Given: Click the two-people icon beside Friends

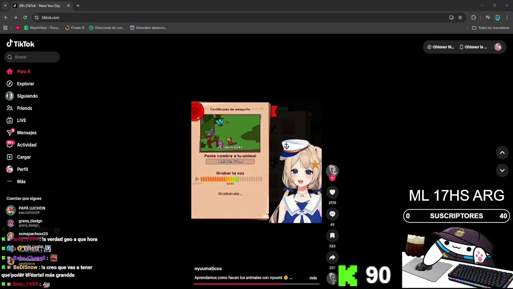Looking at the screenshot, I should click(x=10, y=108).
